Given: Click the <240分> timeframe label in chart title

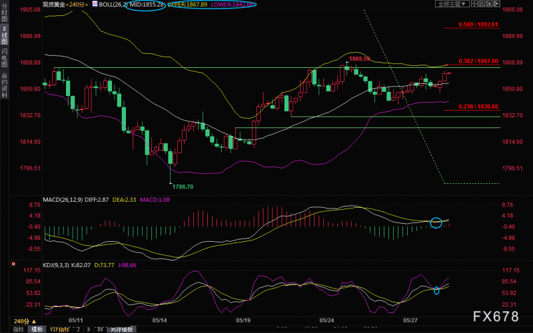Looking at the screenshot, I should (x=75, y=4).
